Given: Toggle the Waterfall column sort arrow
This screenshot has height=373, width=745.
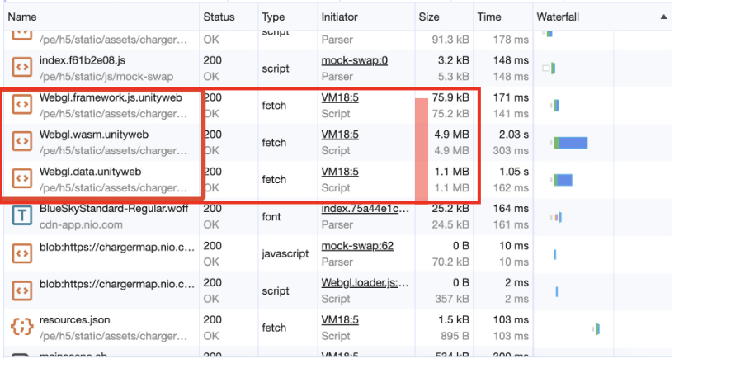Looking at the screenshot, I should (x=663, y=17).
